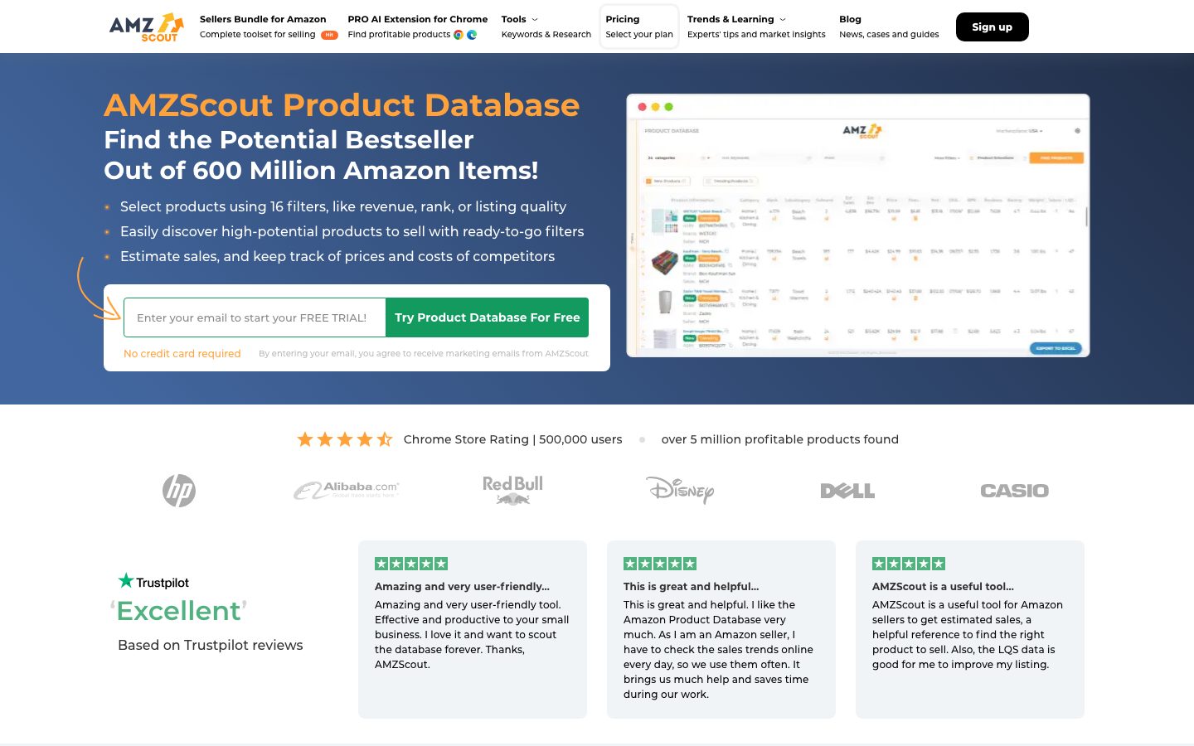The width and height of the screenshot is (1194, 746).
Task: Click the marketing emails consent text
Action: tap(424, 354)
